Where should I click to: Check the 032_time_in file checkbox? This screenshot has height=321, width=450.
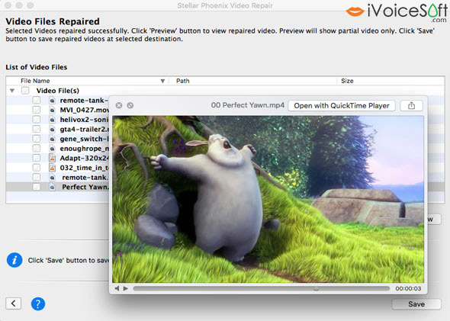point(37,168)
